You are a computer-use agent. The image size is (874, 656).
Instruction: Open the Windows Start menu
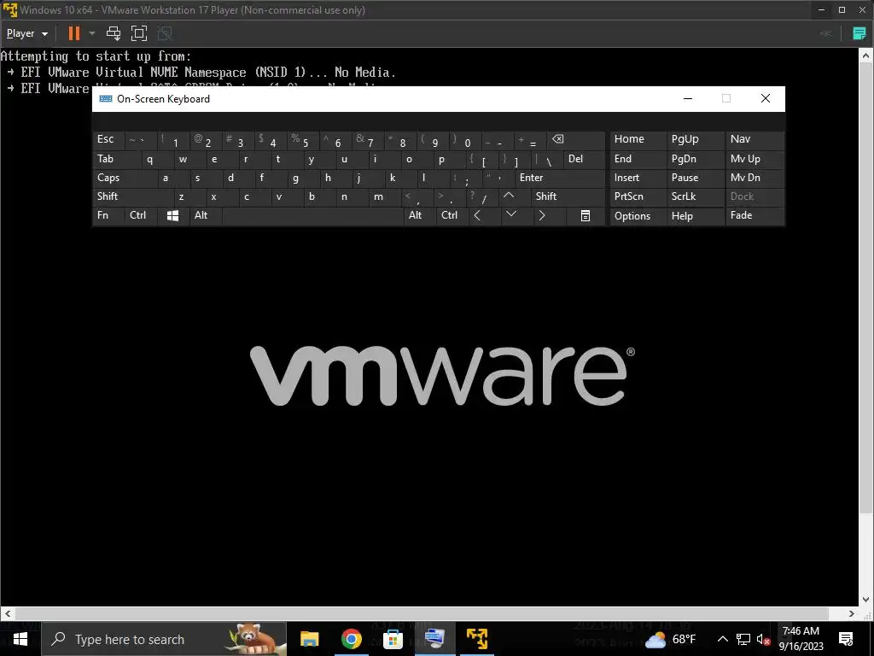20,639
